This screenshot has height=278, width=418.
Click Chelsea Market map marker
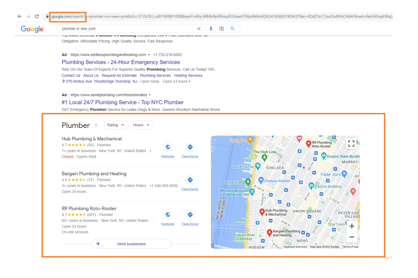click(261, 180)
